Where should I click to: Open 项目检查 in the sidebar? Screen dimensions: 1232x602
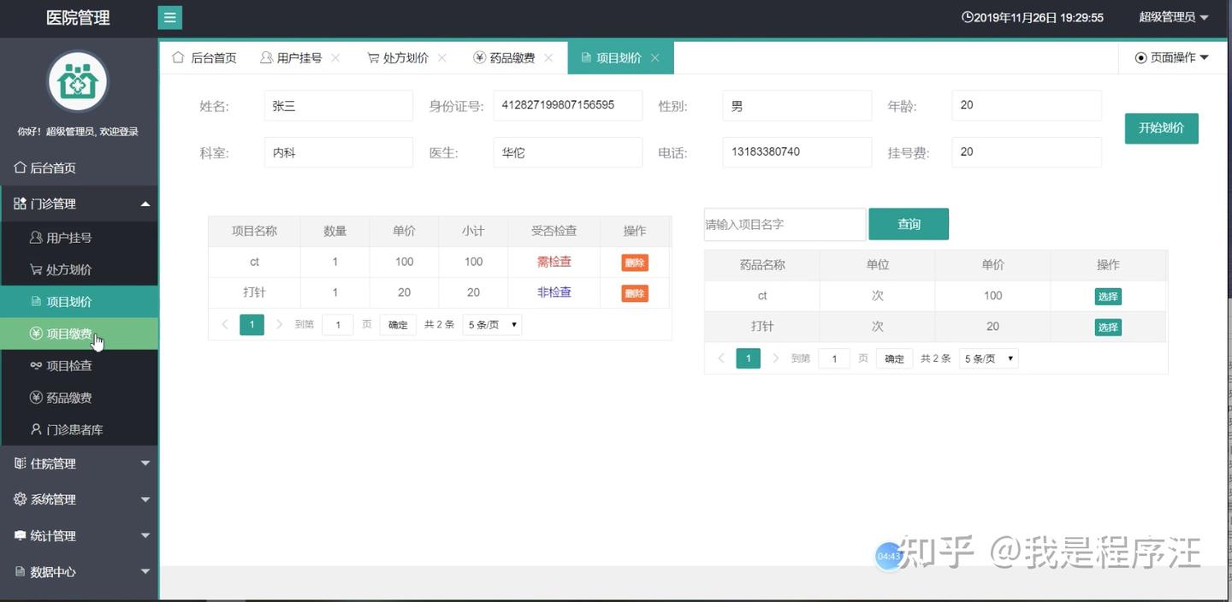pyautogui.click(x=79, y=365)
